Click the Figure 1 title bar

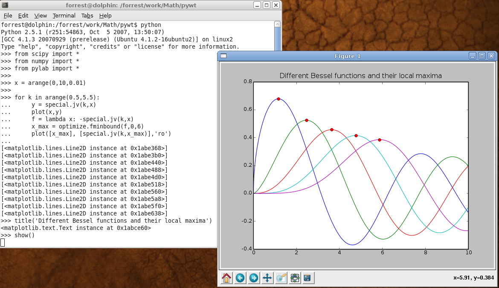(x=348, y=56)
